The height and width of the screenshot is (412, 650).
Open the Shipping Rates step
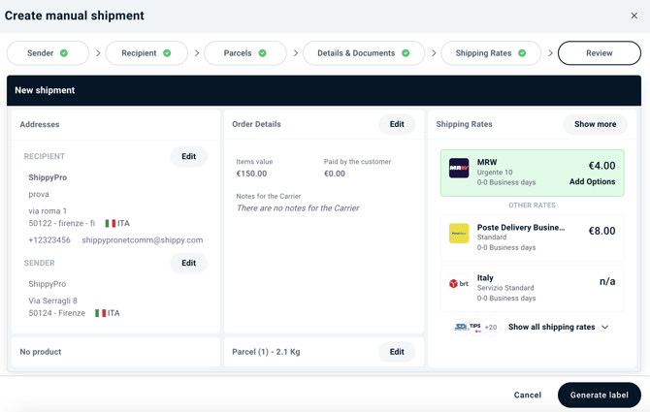[x=490, y=53]
